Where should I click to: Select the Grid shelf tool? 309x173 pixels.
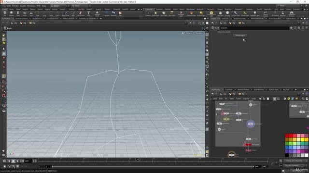click(31, 13)
